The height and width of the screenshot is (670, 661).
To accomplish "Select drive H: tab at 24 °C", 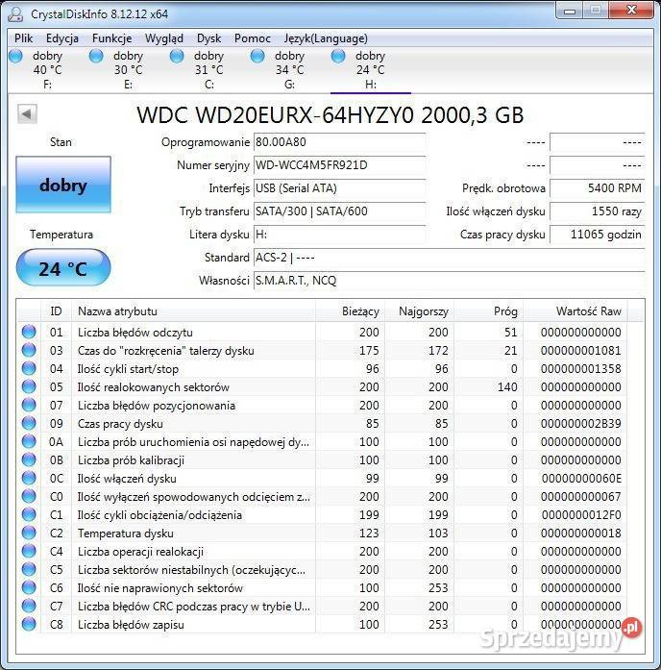I will coord(370,69).
